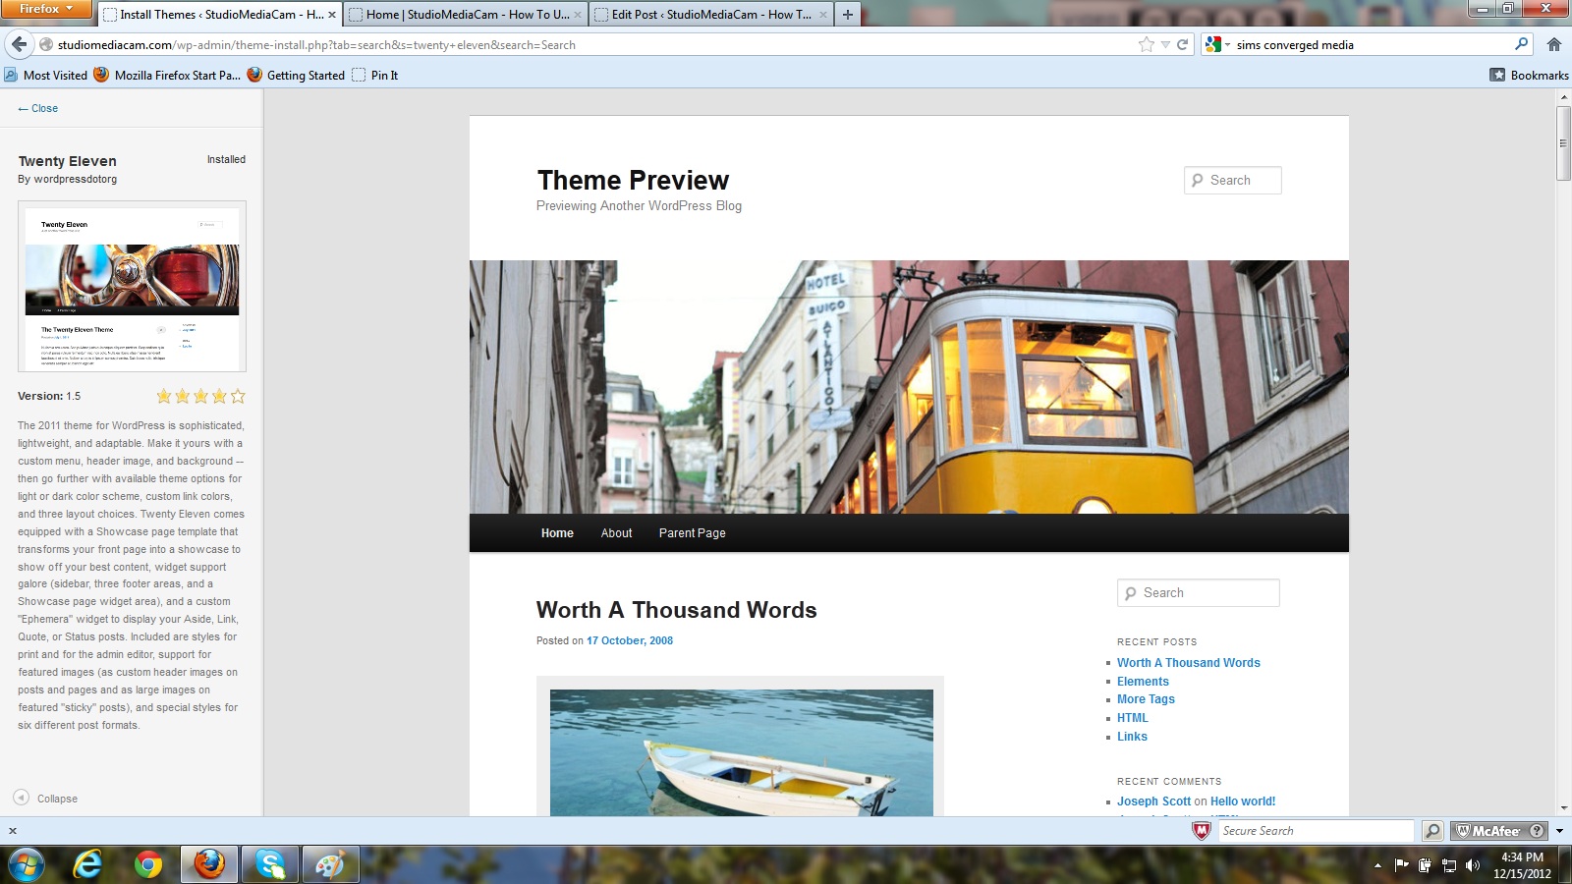Open More Tags in Recent Posts

[x=1146, y=699]
